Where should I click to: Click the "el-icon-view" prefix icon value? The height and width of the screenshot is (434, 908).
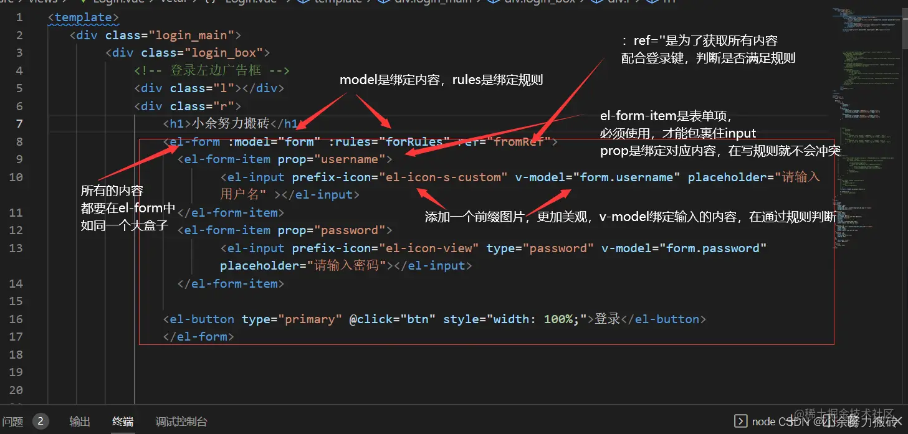[x=429, y=248]
